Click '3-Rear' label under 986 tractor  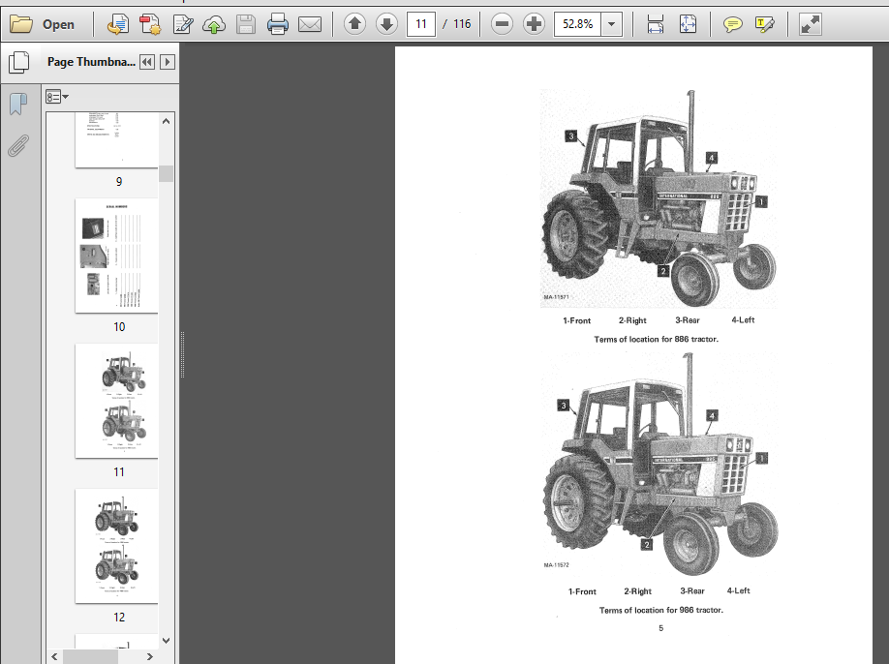click(x=692, y=590)
